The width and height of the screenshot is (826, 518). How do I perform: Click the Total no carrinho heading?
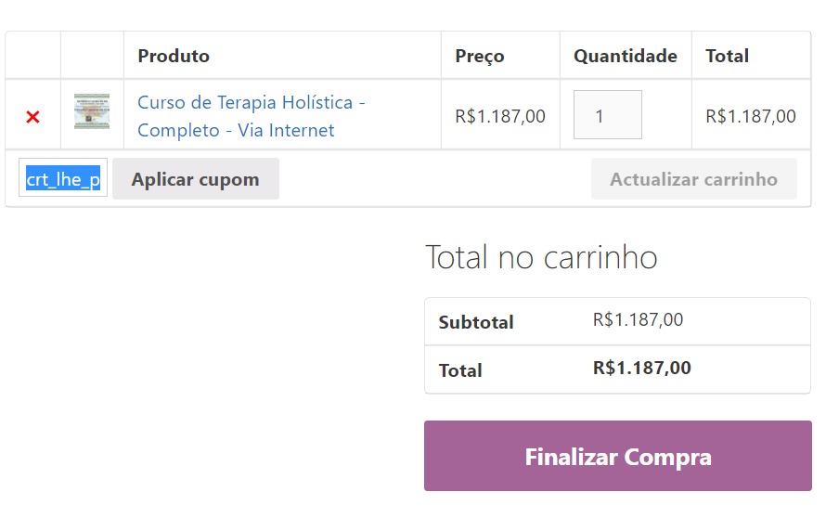[541, 257]
